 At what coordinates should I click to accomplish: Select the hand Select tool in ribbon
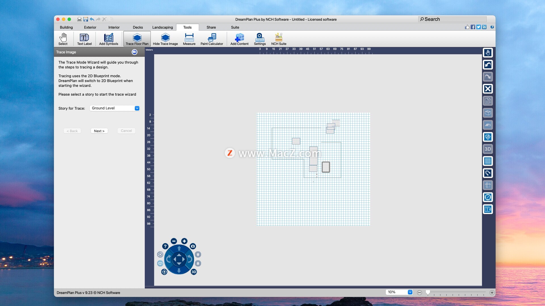click(63, 39)
